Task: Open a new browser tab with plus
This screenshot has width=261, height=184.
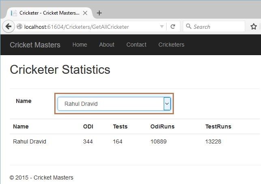Action: [99, 13]
